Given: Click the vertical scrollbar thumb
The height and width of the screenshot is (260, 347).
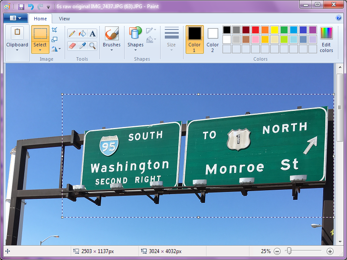Looking at the screenshot, I should pyautogui.click(x=340, y=107).
